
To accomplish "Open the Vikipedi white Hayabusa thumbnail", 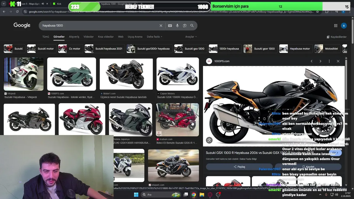I will (x=24, y=74).
